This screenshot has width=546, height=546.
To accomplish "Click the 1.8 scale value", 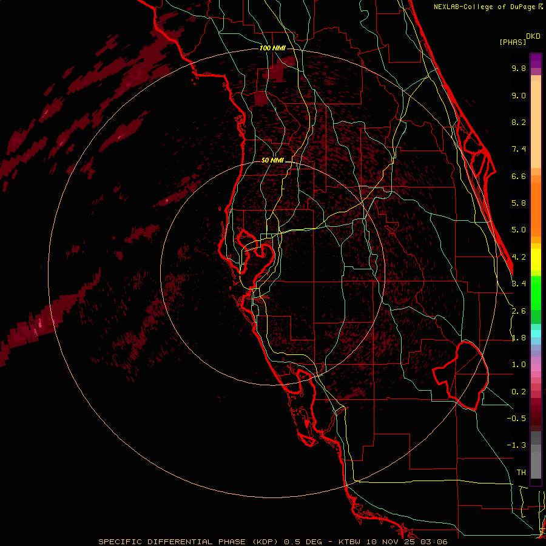I will coord(519,338).
